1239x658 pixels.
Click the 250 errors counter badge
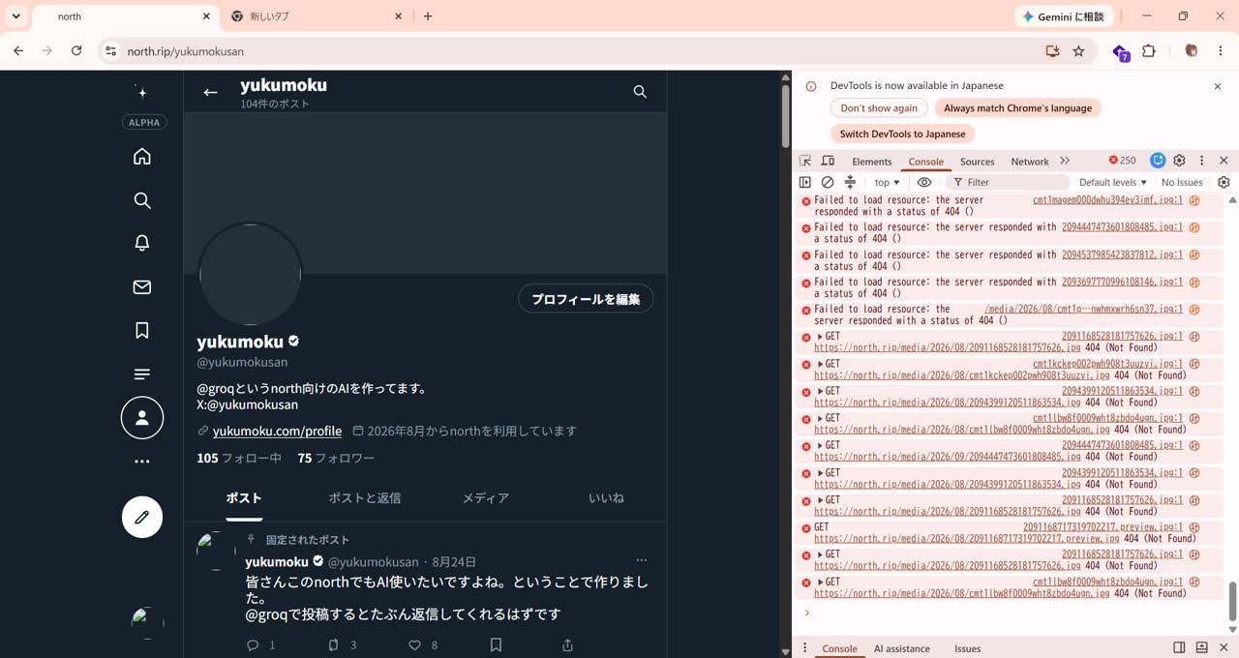tap(1123, 161)
